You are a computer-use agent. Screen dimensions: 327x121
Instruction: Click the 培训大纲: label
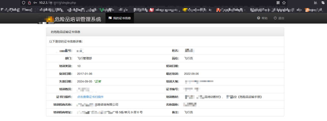coord(173,81)
